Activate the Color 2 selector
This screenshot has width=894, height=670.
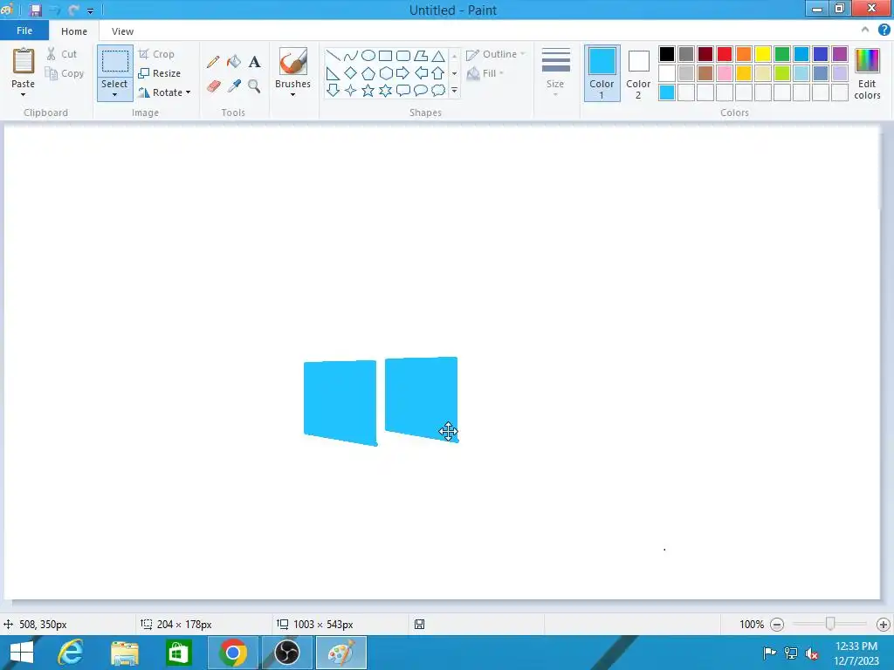tap(638, 73)
